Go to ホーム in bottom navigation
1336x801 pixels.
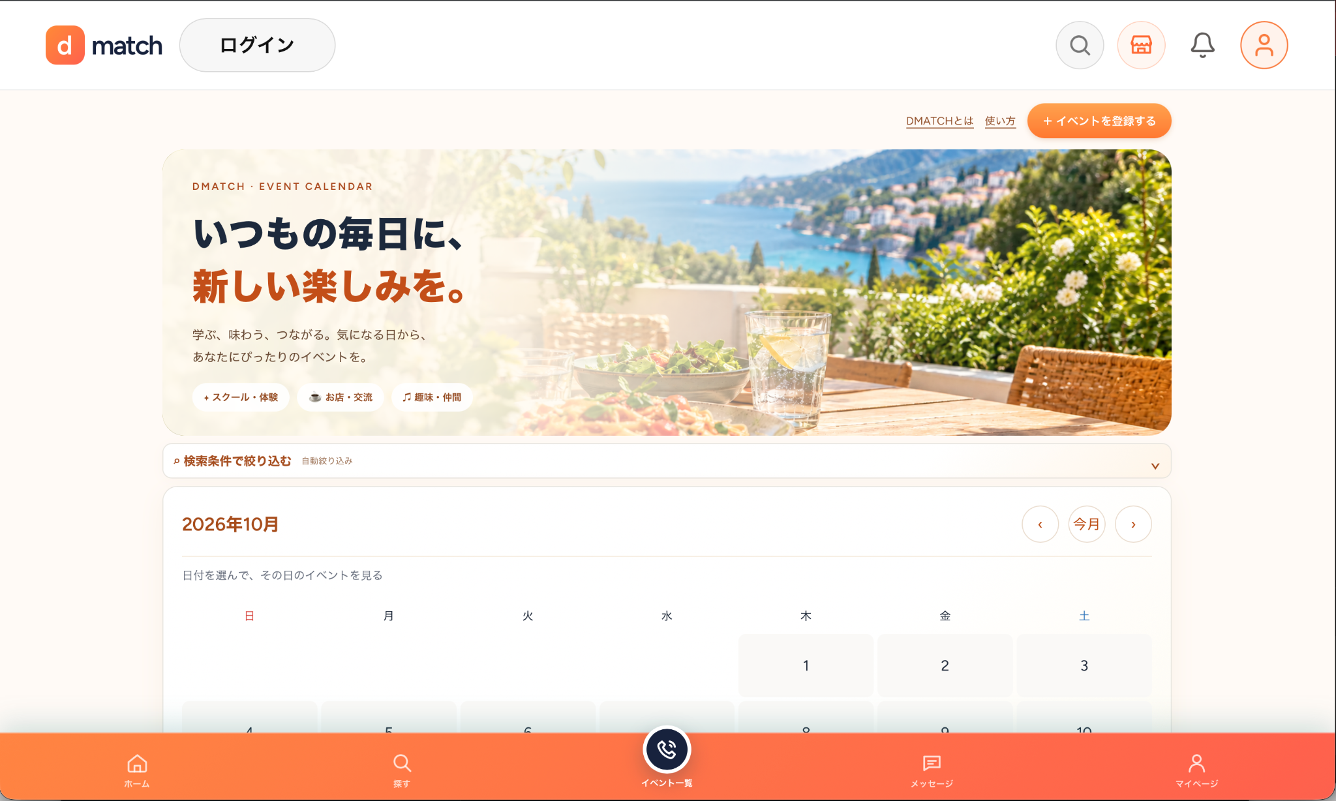(137, 770)
